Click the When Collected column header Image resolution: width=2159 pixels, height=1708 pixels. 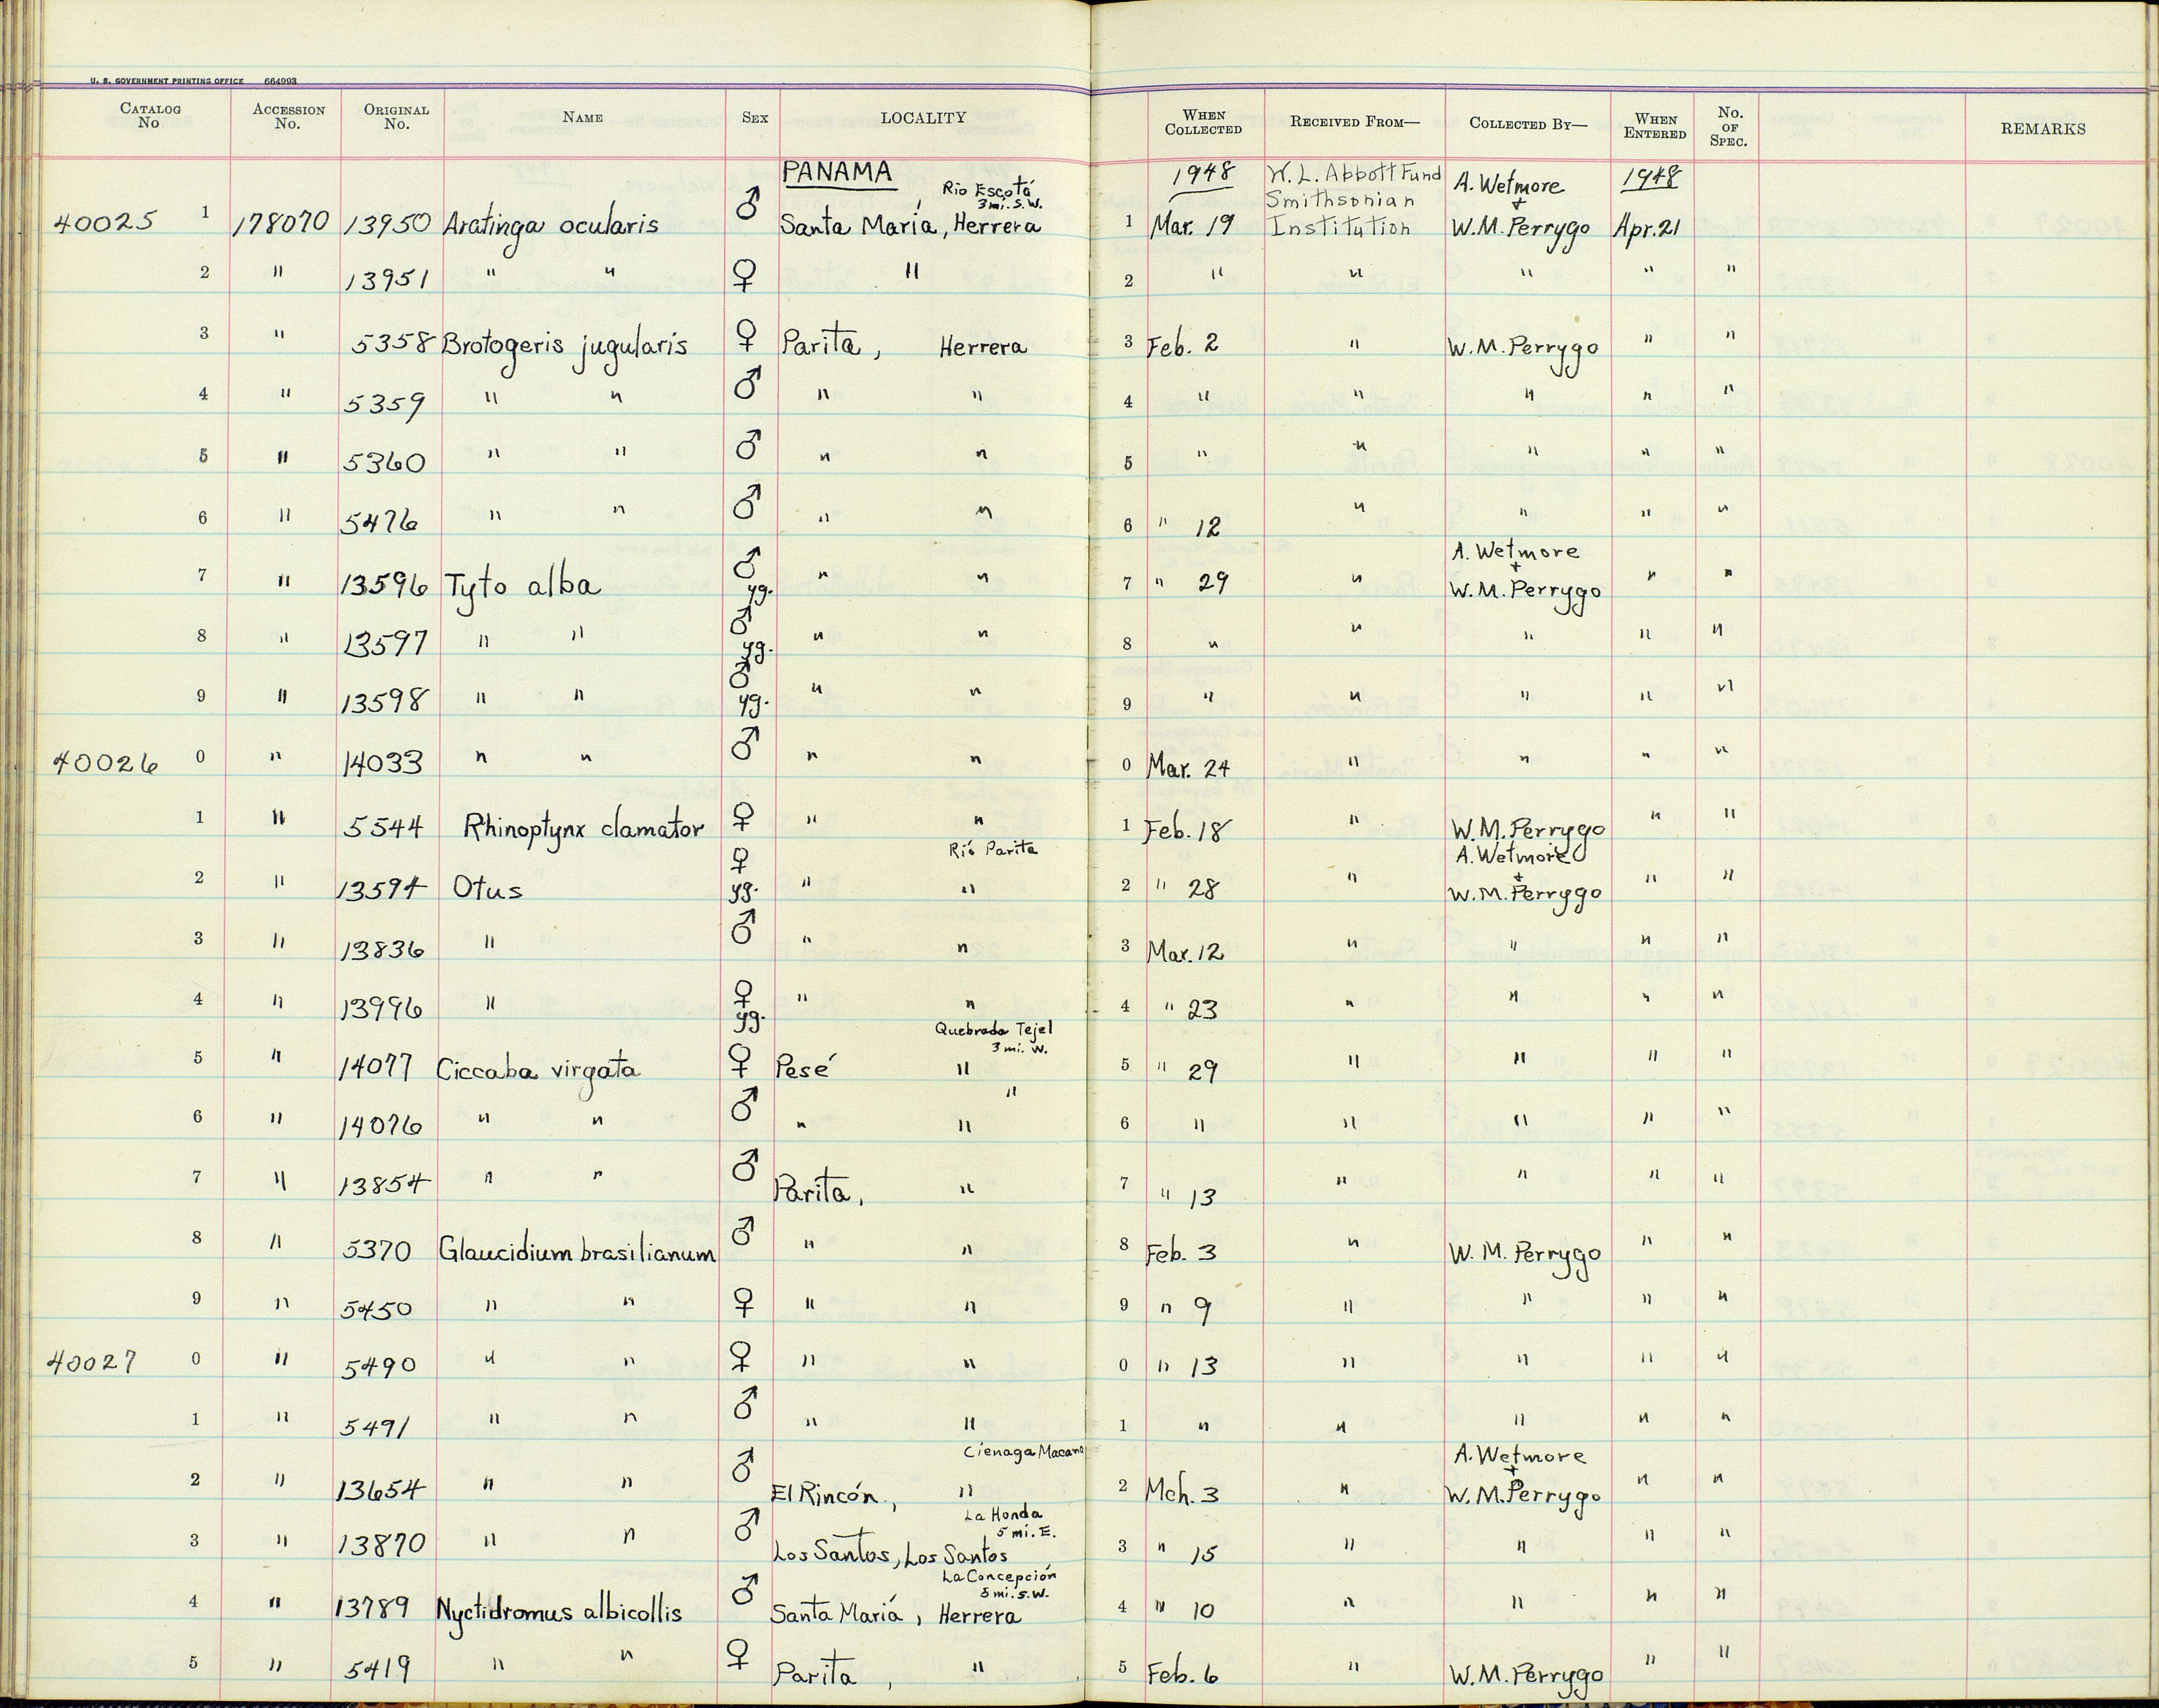coord(1204,122)
